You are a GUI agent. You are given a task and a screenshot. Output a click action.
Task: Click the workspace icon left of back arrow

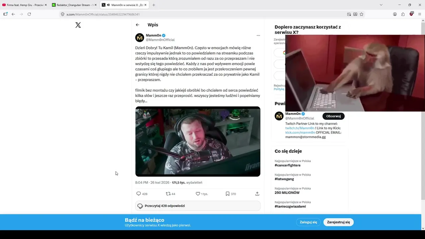click(5, 14)
